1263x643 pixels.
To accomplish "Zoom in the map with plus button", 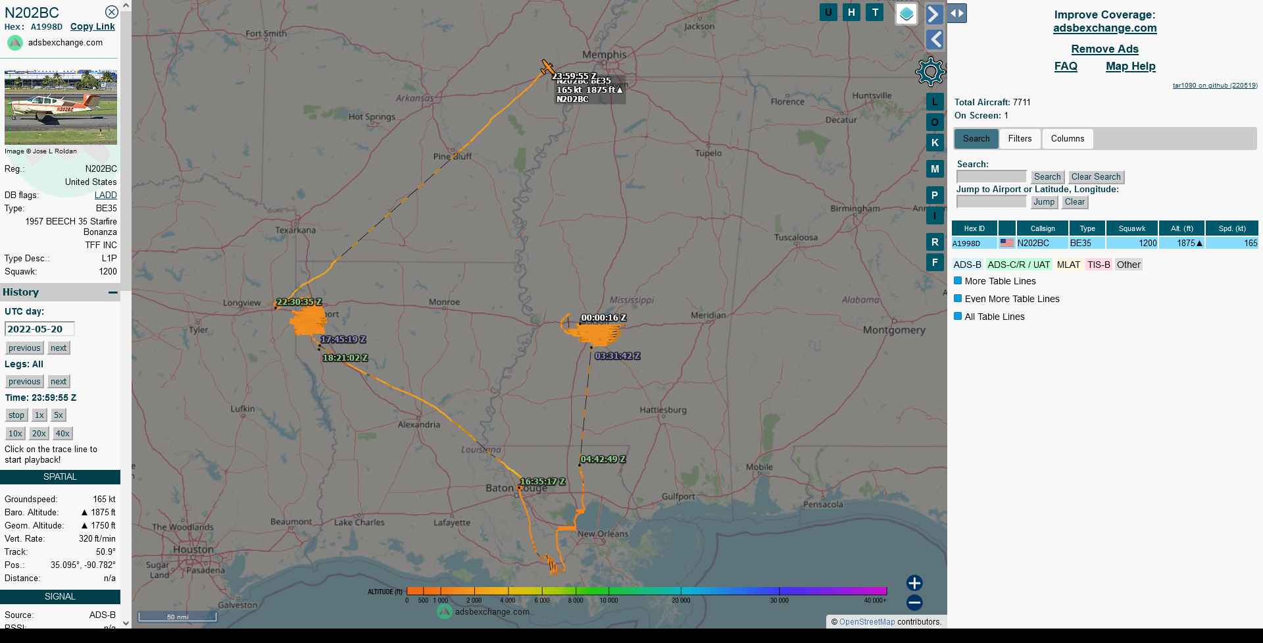I will pos(914,583).
